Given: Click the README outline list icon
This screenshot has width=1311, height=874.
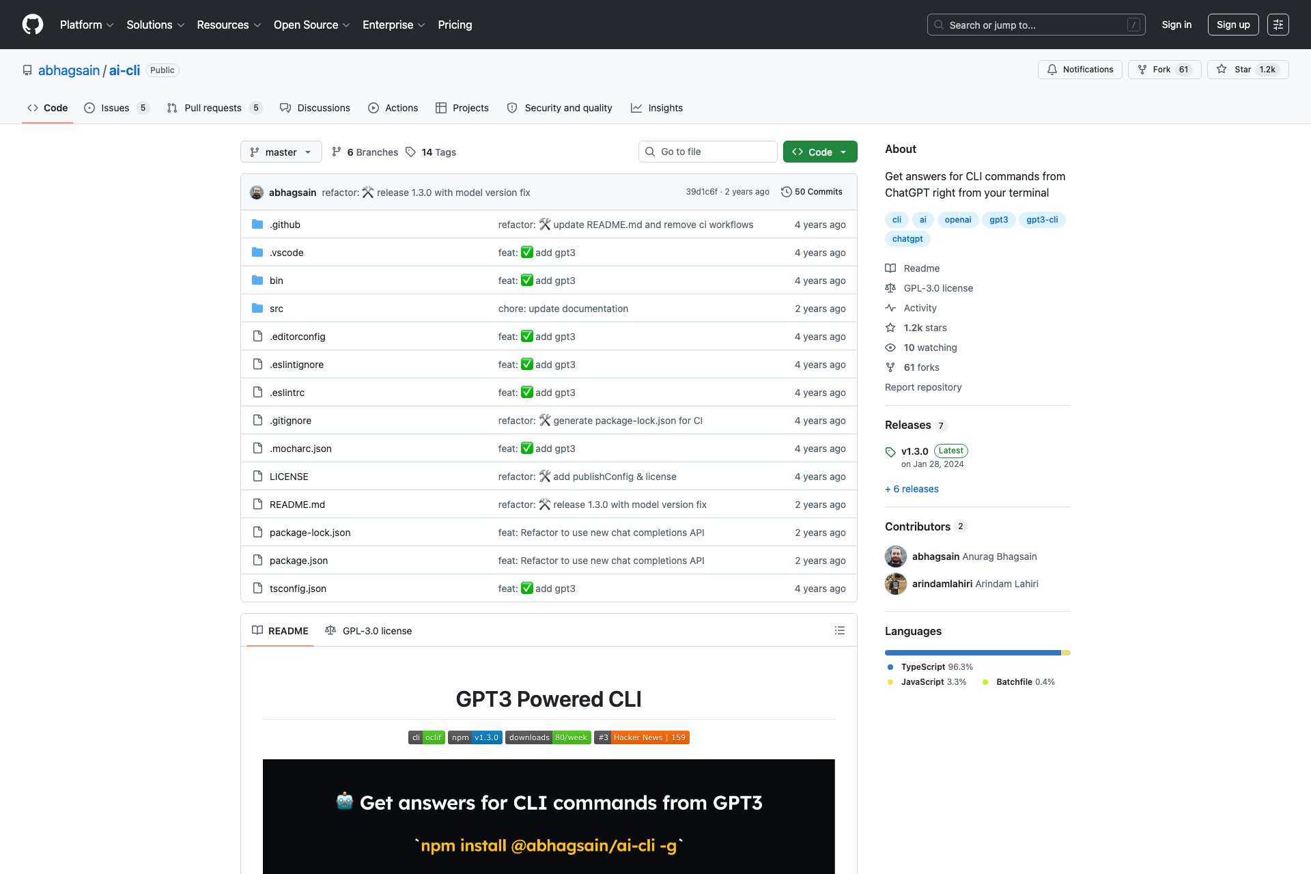Looking at the screenshot, I should (x=839, y=630).
